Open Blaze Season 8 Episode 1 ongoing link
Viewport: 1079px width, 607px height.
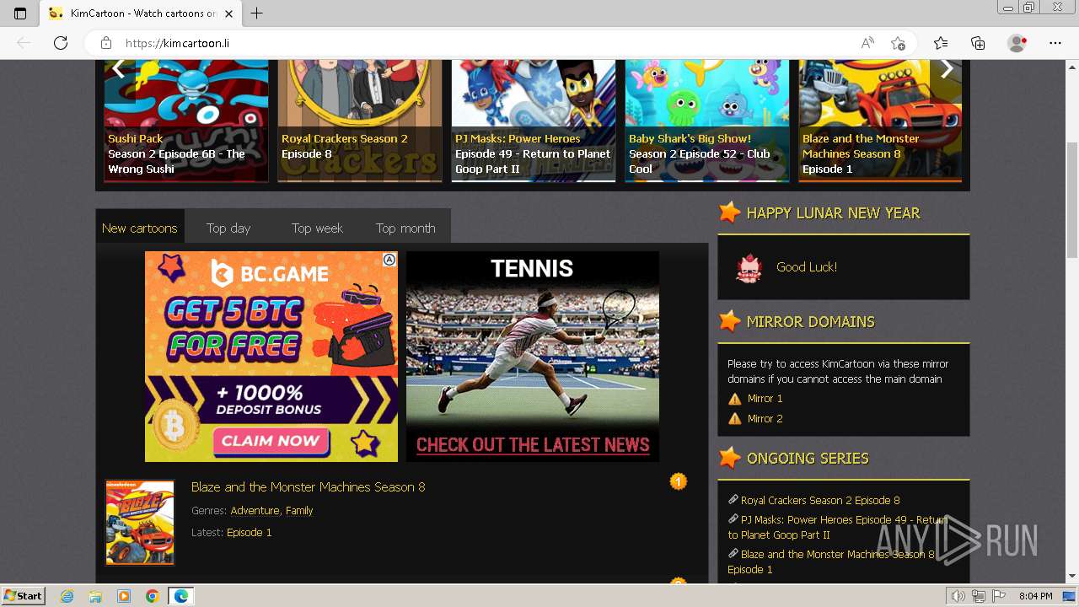tap(831, 562)
